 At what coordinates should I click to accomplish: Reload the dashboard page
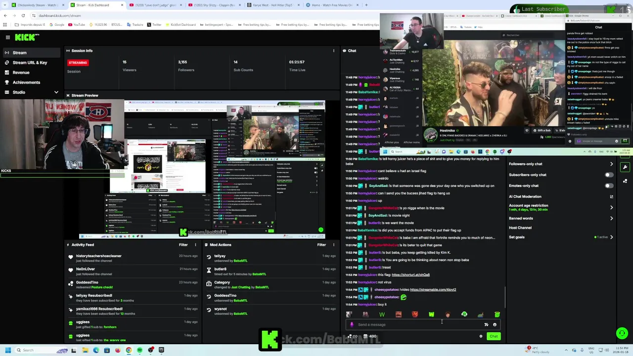coord(23,15)
